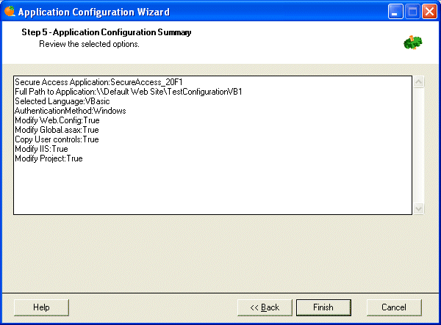Close the Application Configuration Wizard window
The height and width of the screenshot is (325, 441).
(x=429, y=12)
